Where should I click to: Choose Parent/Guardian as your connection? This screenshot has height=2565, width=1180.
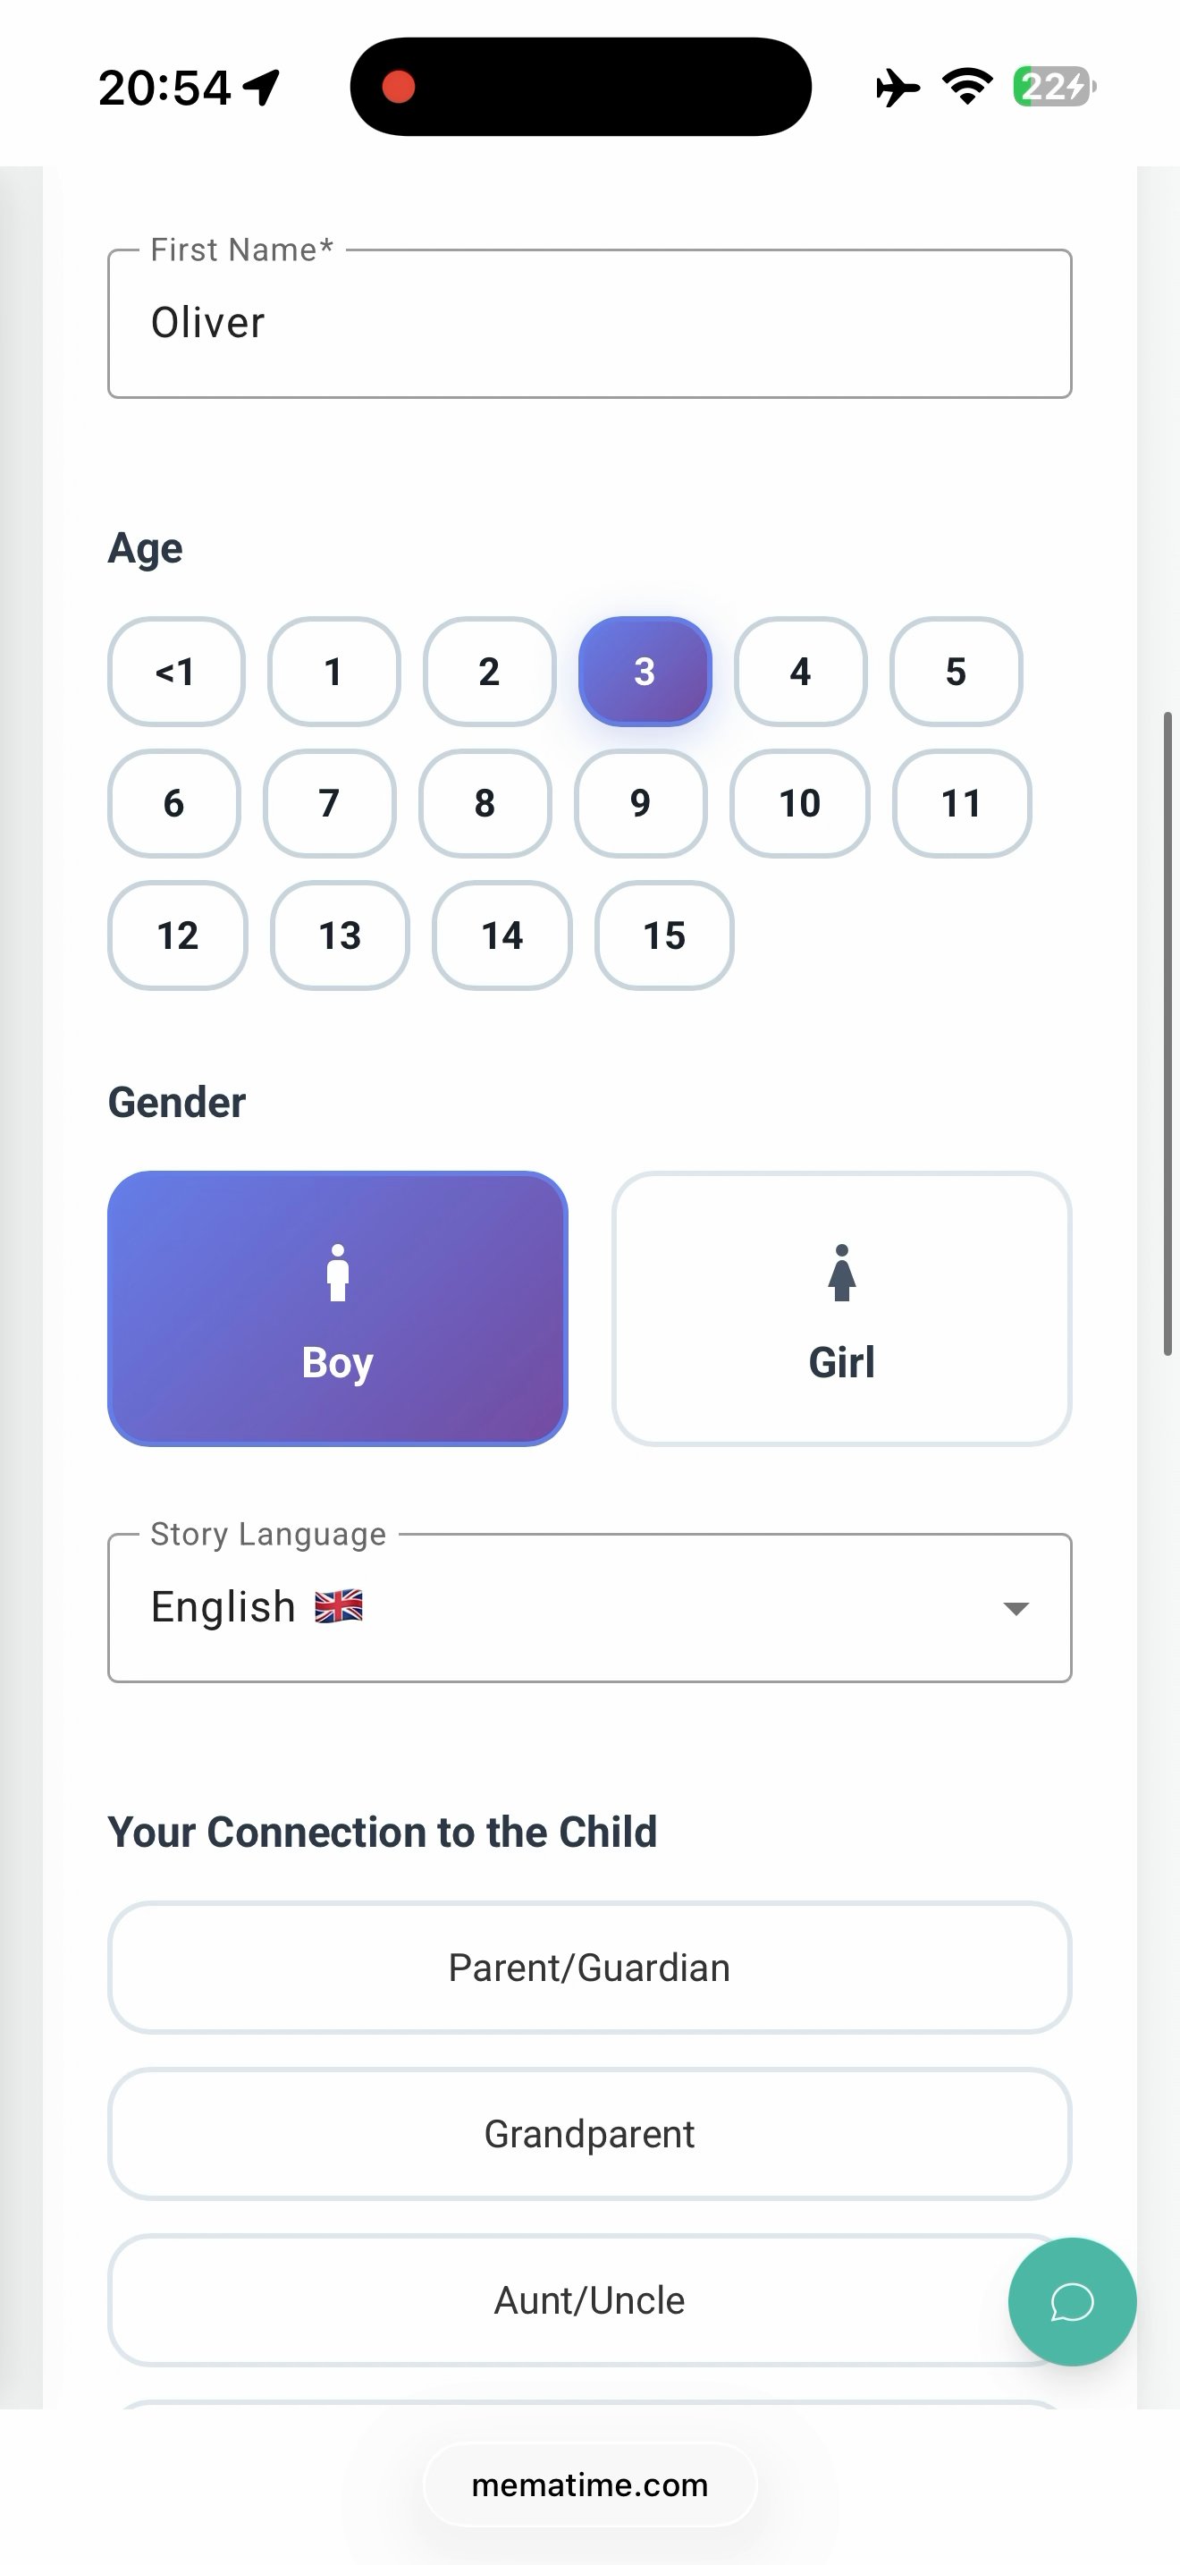[589, 1968]
